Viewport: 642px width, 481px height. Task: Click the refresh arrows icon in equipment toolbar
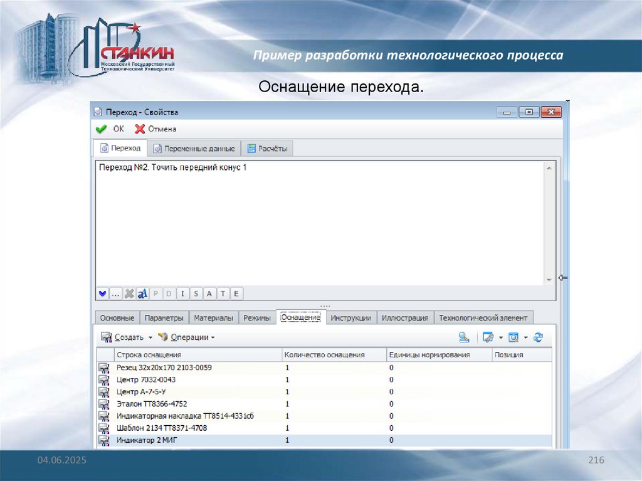(538, 337)
